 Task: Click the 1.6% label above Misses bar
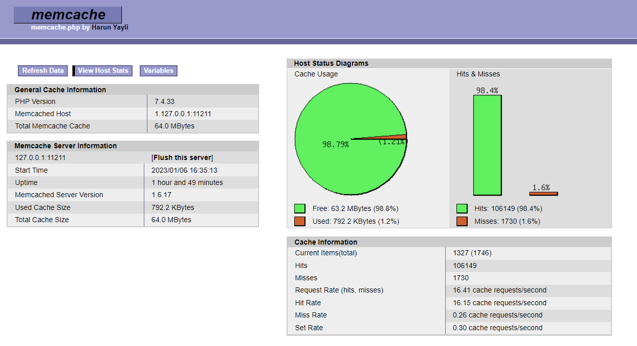tap(542, 188)
